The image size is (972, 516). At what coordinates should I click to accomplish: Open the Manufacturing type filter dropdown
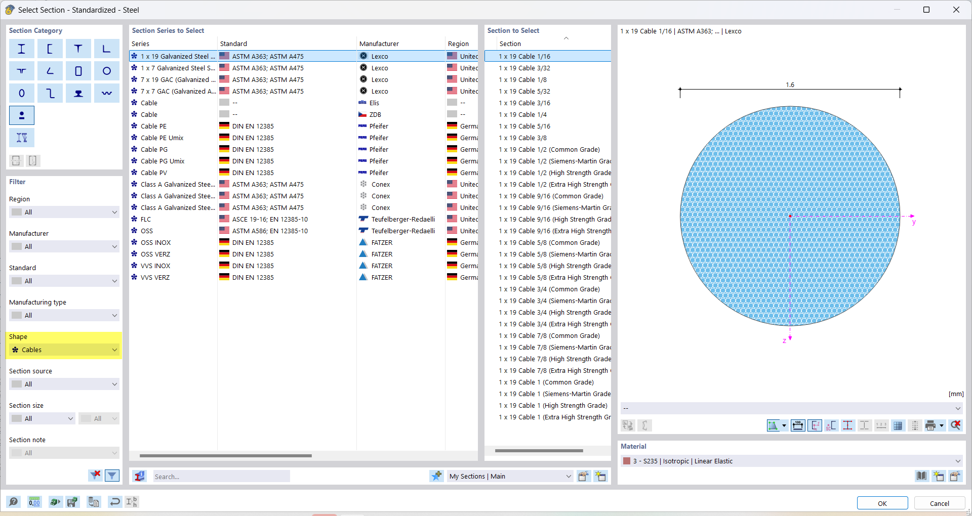coord(64,315)
